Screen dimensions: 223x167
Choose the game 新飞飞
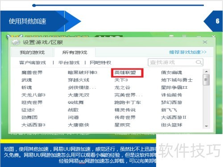point(169,110)
